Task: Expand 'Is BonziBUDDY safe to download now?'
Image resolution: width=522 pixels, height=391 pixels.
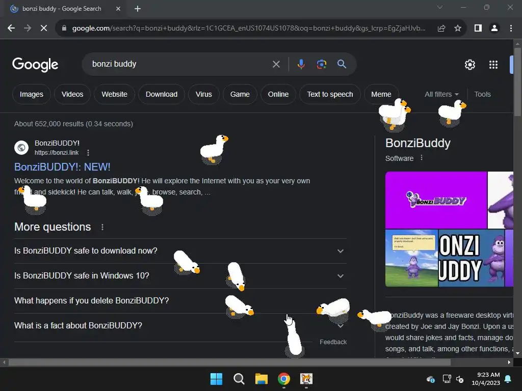Action: click(x=180, y=250)
